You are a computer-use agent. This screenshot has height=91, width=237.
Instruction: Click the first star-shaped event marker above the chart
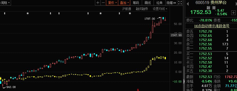[28, 13]
